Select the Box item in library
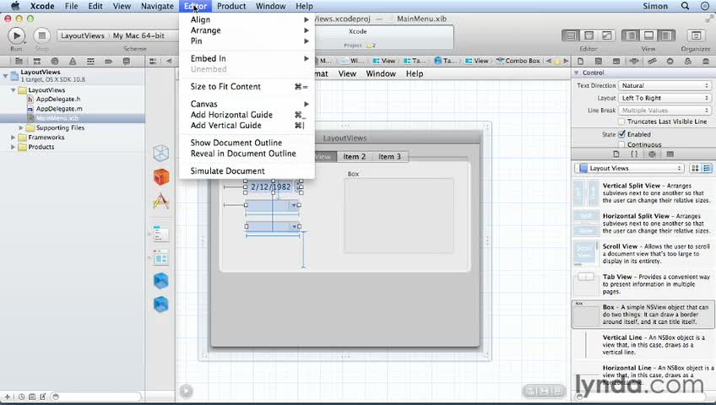Image resolution: width=716 pixels, height=405 pixels. point(643,314)
